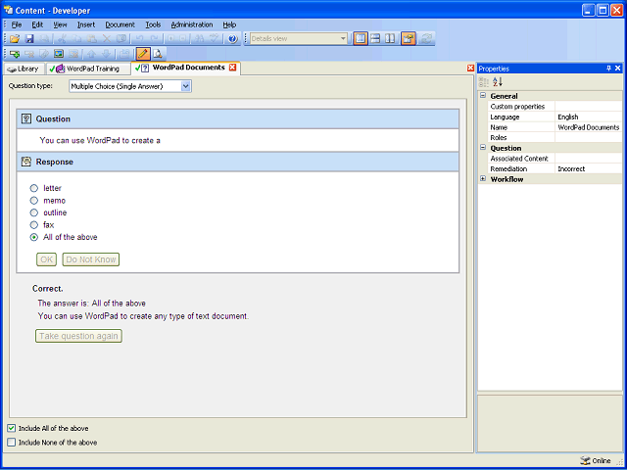
Task: Click the Remediation value Incorrect
Action: [x=589, y=168]
